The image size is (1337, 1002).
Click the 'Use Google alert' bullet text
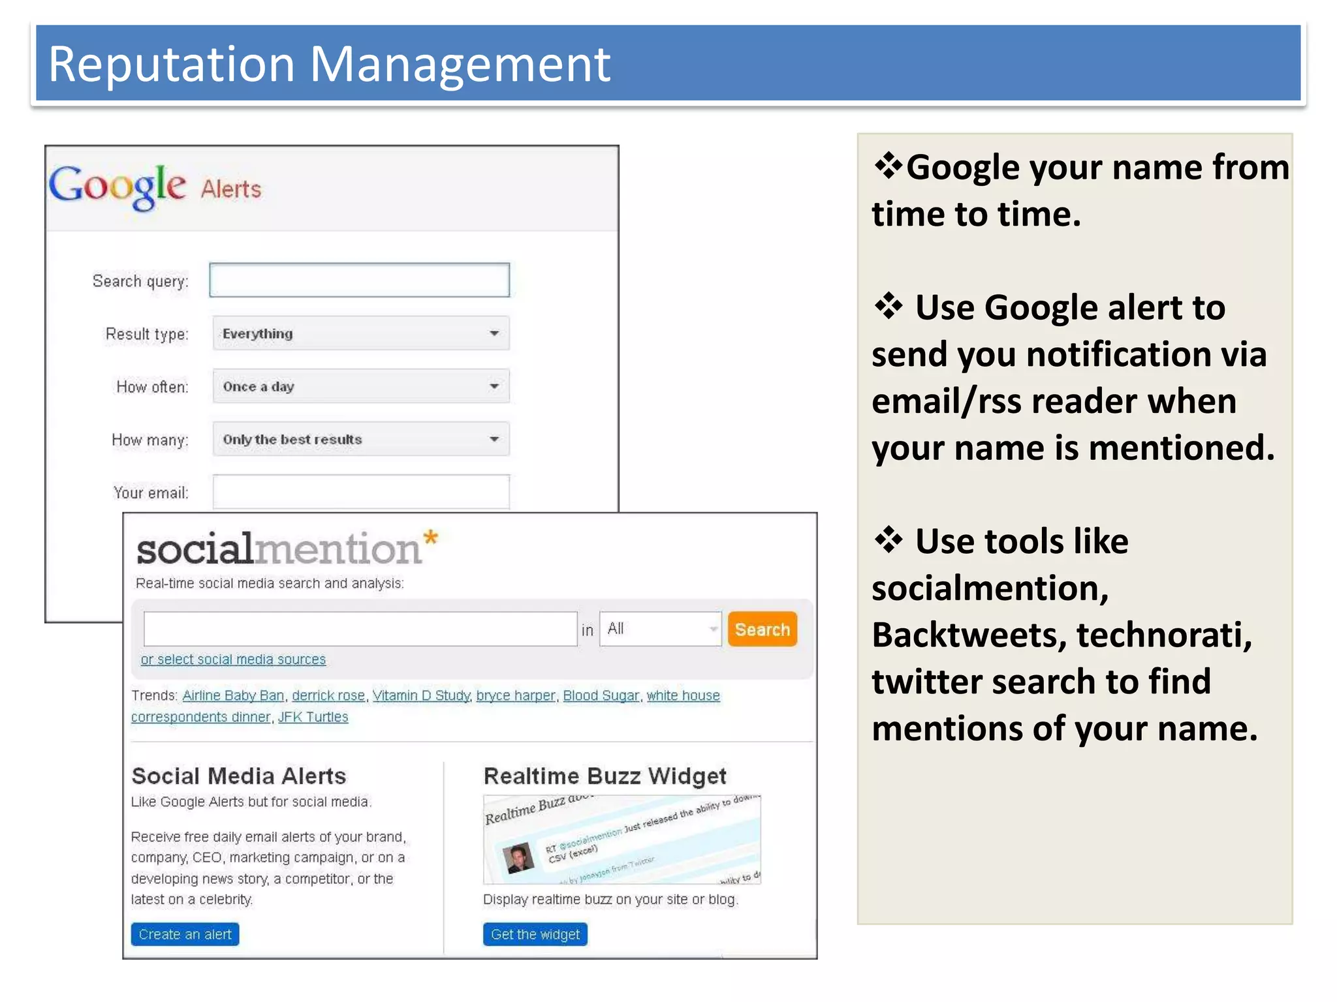click(1074, 378)
